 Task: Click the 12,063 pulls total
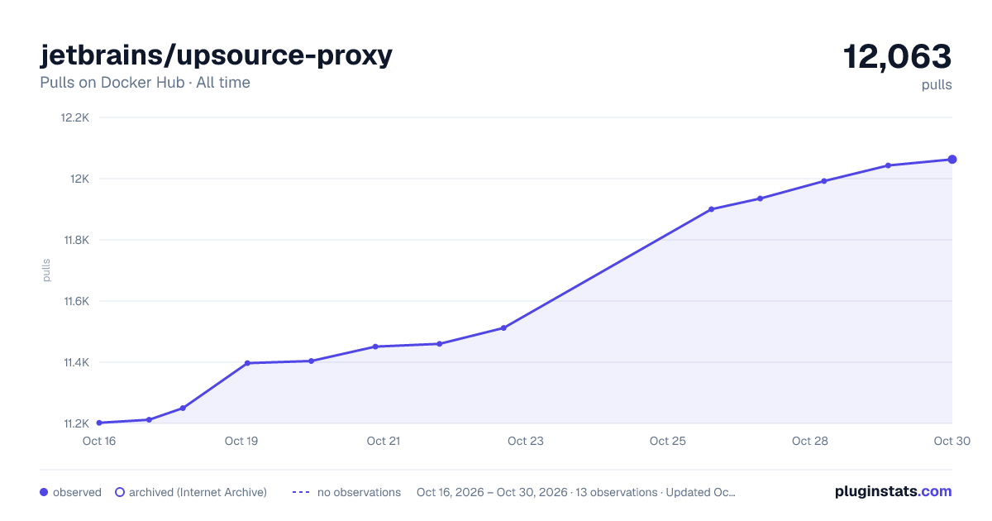point(897,56)
